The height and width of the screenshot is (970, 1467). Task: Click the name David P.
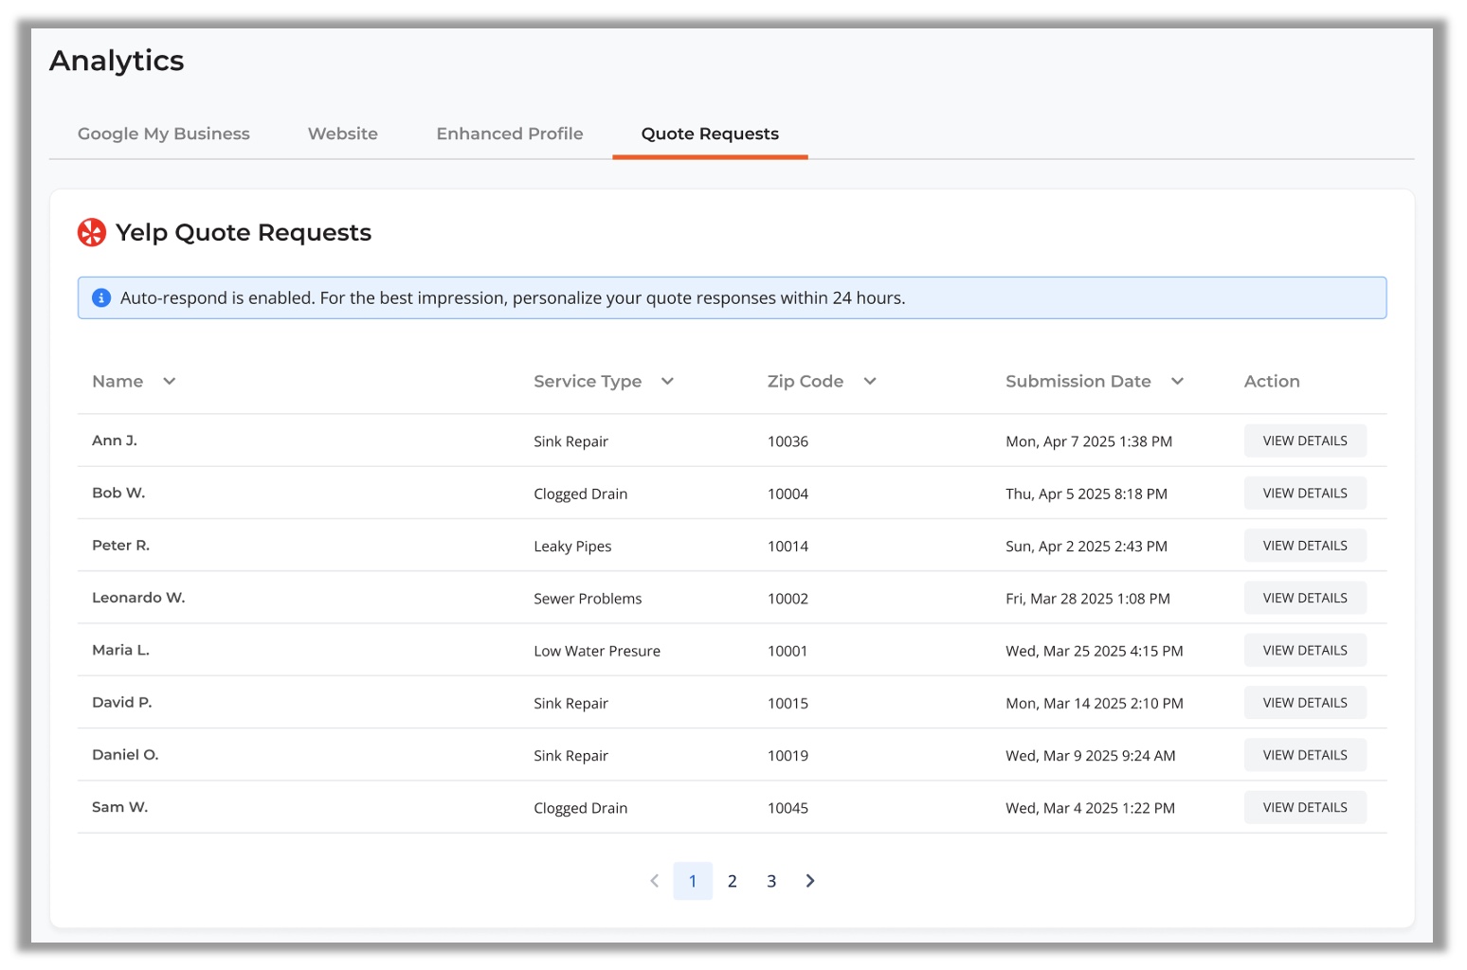click(x=122, y=702)
